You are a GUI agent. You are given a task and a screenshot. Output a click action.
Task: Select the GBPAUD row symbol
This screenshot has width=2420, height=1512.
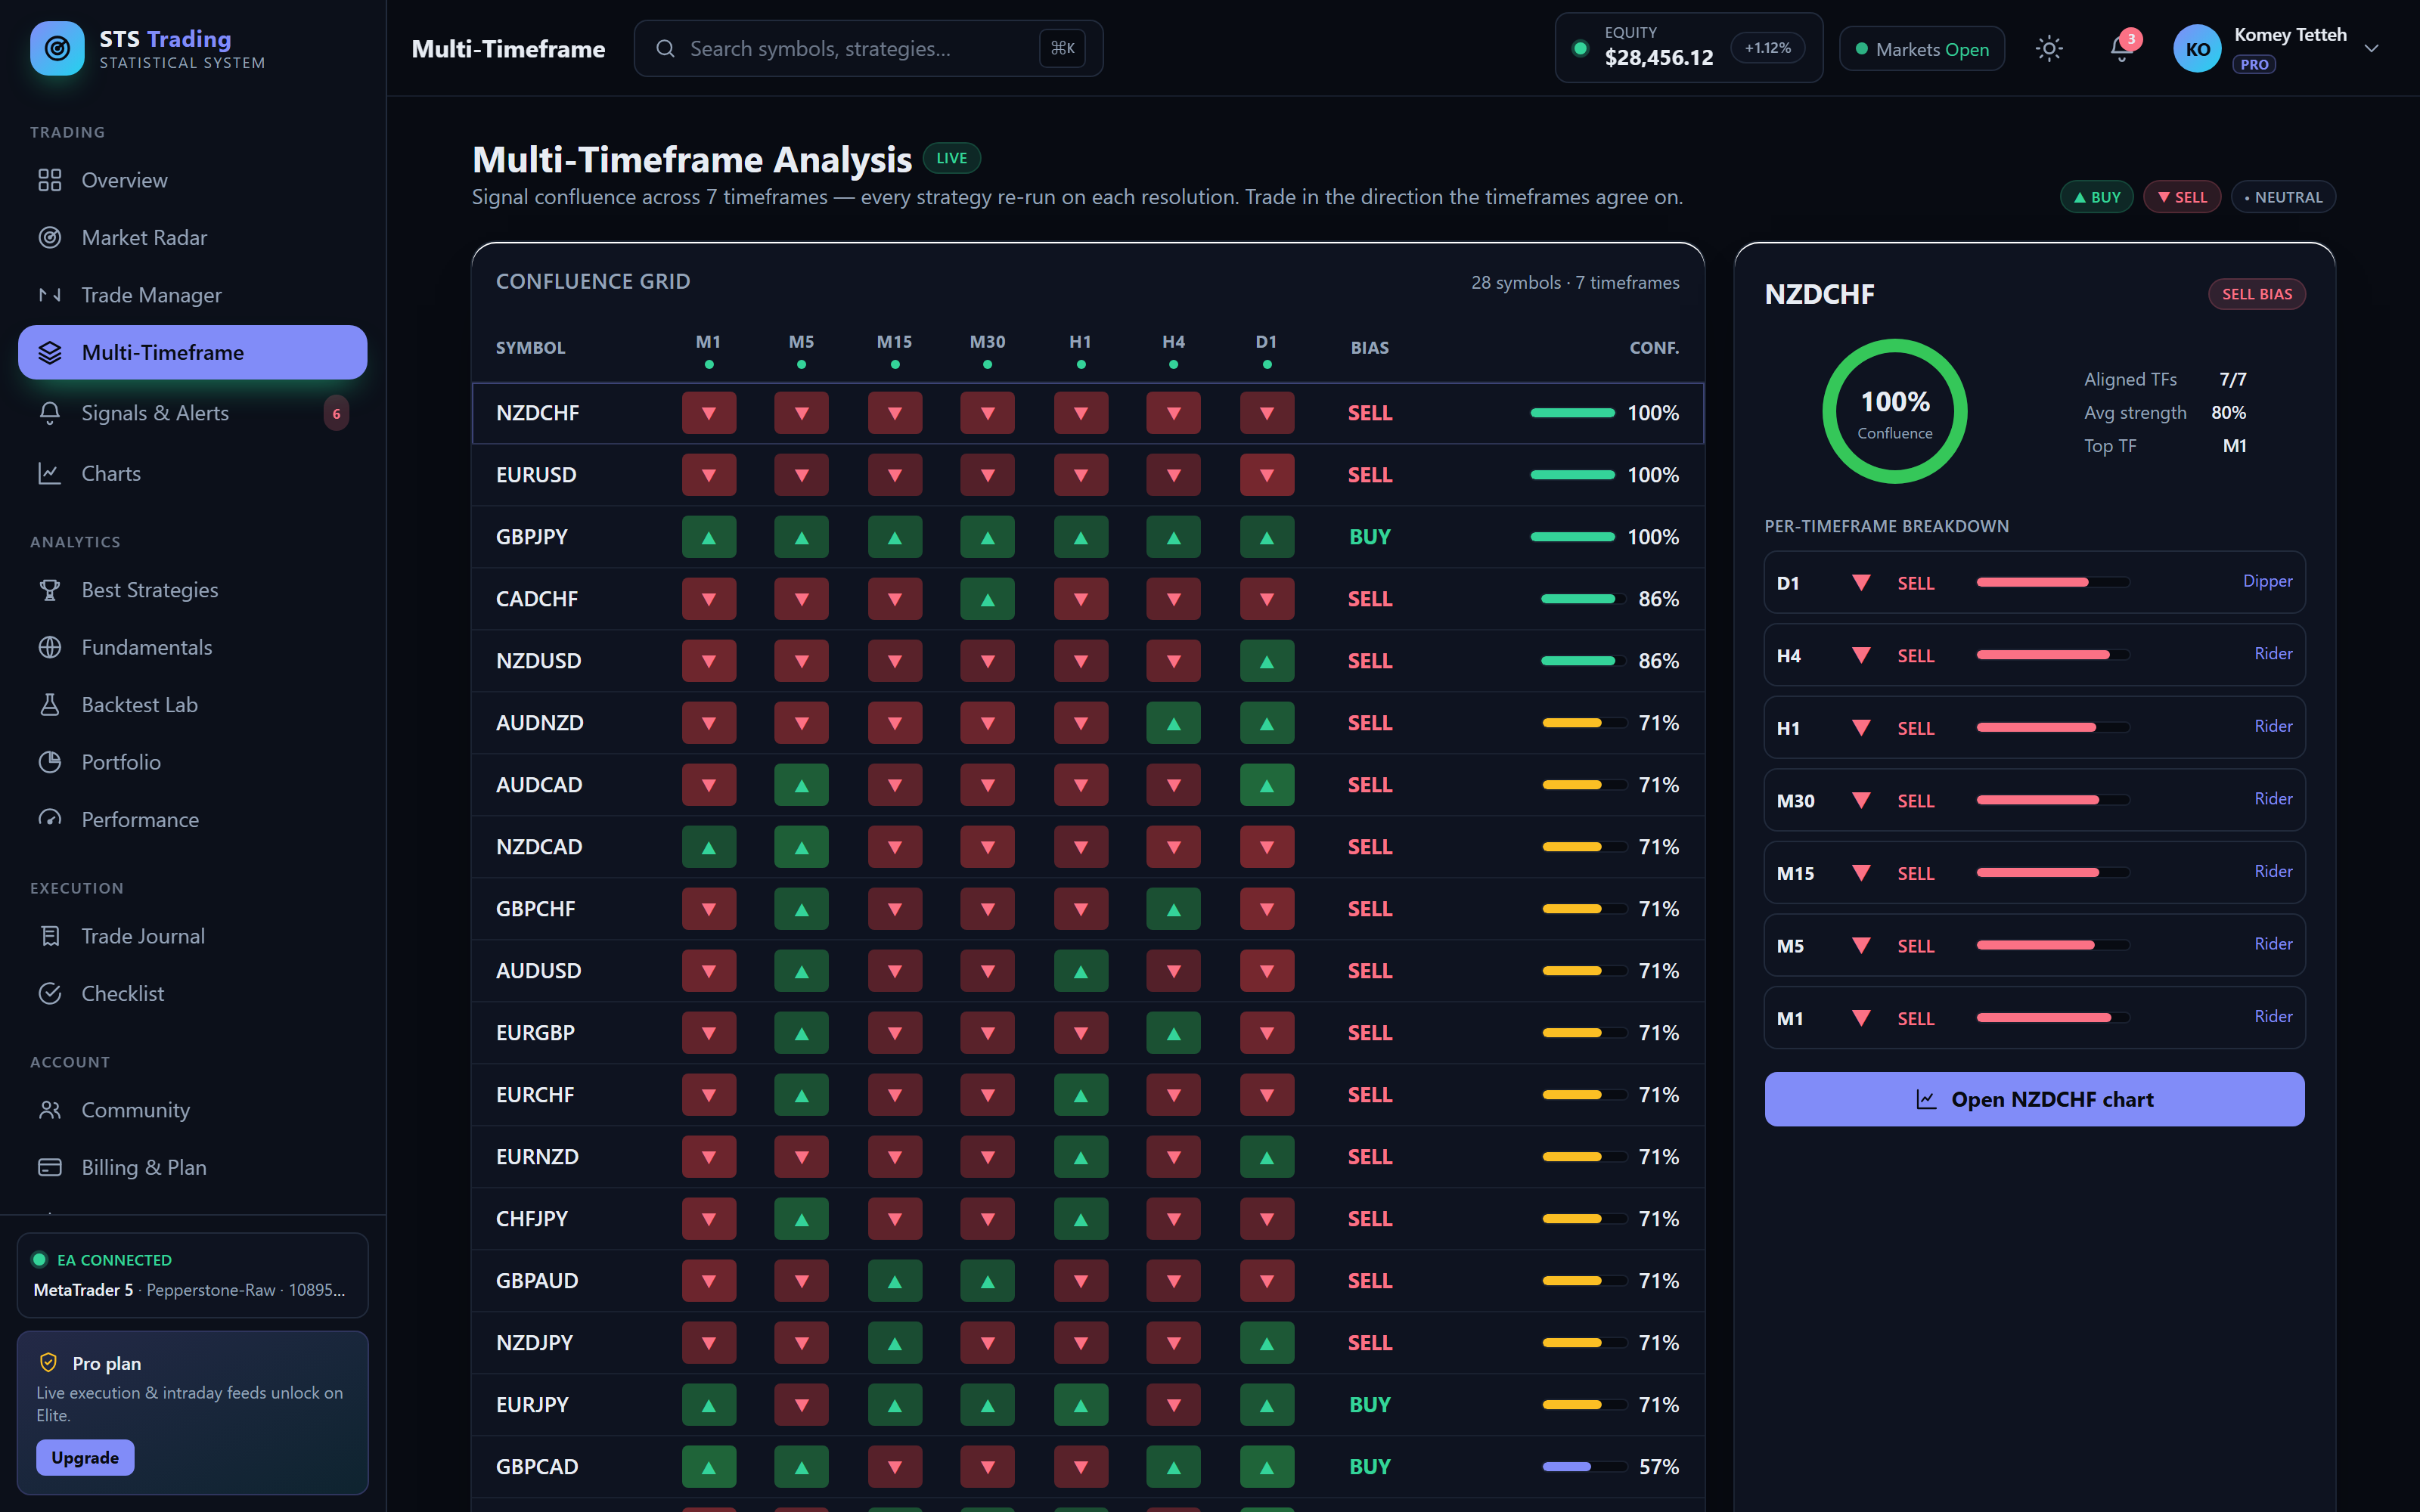(x=537, y=1281)
